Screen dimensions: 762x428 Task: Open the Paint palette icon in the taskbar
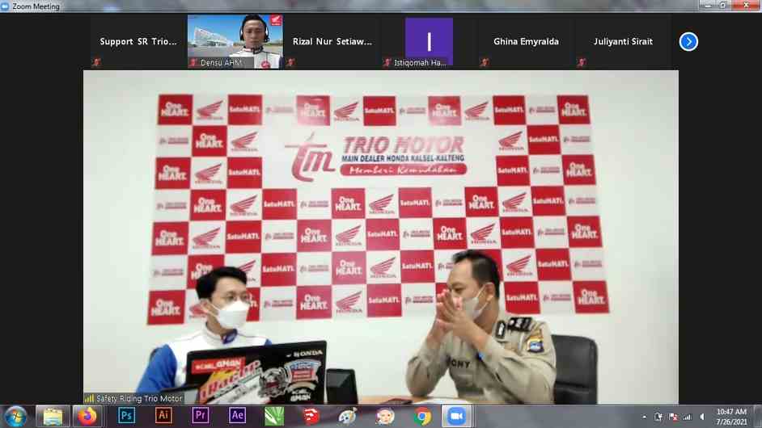click(x=348, y=416)
